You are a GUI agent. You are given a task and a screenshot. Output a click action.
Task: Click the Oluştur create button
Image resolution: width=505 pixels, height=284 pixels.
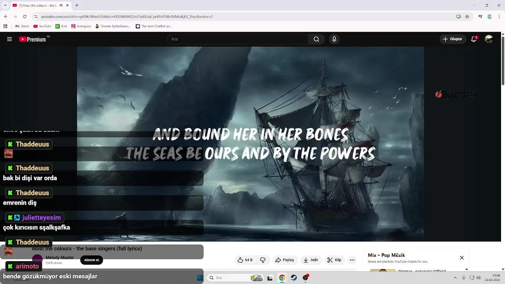point(453,39)
